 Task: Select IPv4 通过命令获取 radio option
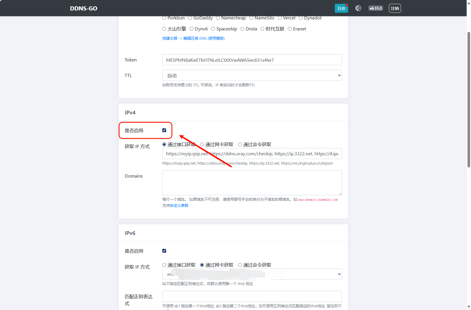(x=240, y=145)
